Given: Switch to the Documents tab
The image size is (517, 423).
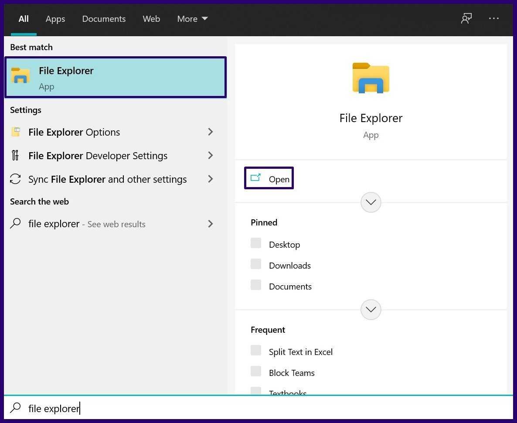Looking at the screenshot, I should point(104,19).
